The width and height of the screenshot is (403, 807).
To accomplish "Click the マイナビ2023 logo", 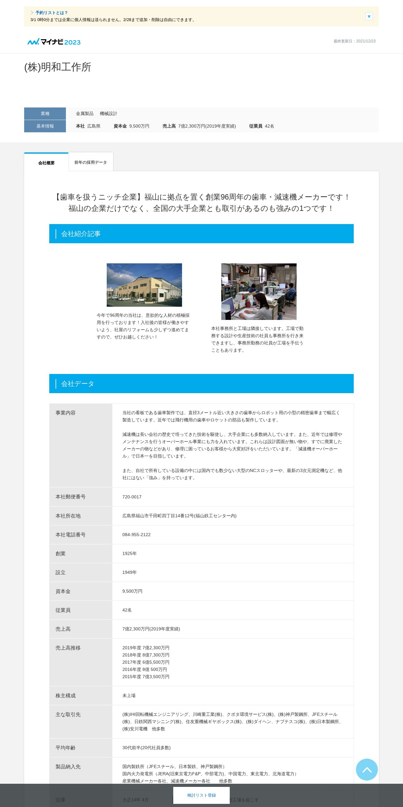I will (54, 42).
